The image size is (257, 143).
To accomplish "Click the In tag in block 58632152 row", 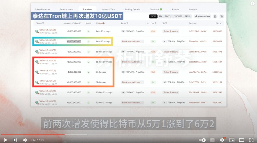I will coord(153,82).
